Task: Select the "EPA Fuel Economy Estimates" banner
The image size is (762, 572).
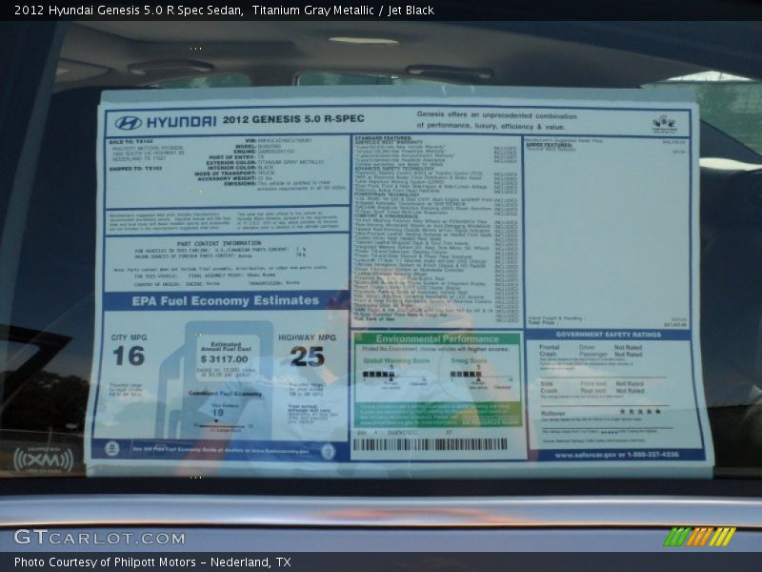Action: tap(226, 301)
